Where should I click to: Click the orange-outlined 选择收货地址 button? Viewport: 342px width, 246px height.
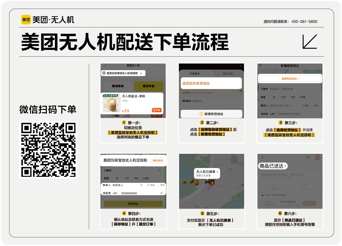click(290, 79)
